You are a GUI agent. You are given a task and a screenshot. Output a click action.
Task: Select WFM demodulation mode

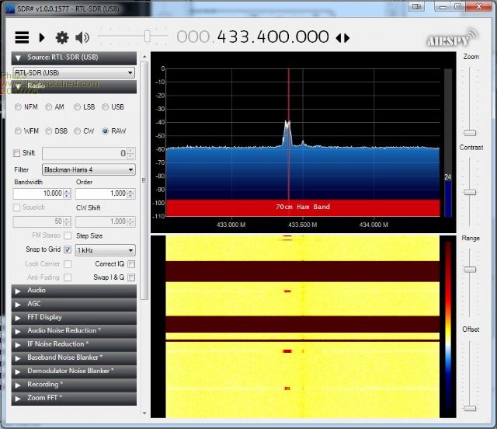click(x=18, y=131)
